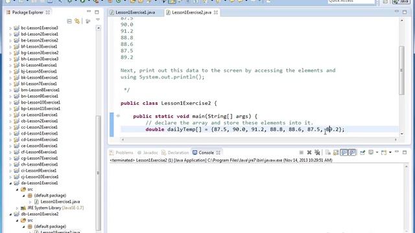Minimize the Package Explorer panel
The height and width of the screenshot is (233, 415).
89,12
